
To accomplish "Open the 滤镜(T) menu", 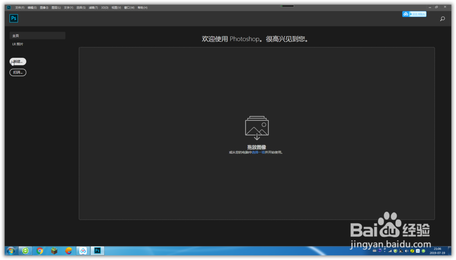I will point(93,8).
